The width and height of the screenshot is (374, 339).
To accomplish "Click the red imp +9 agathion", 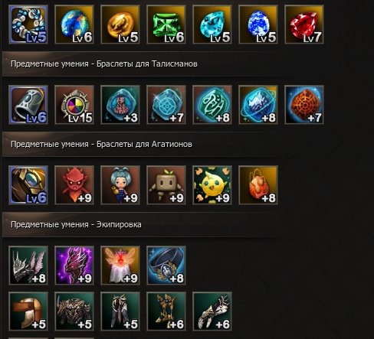I will point(74,185).
